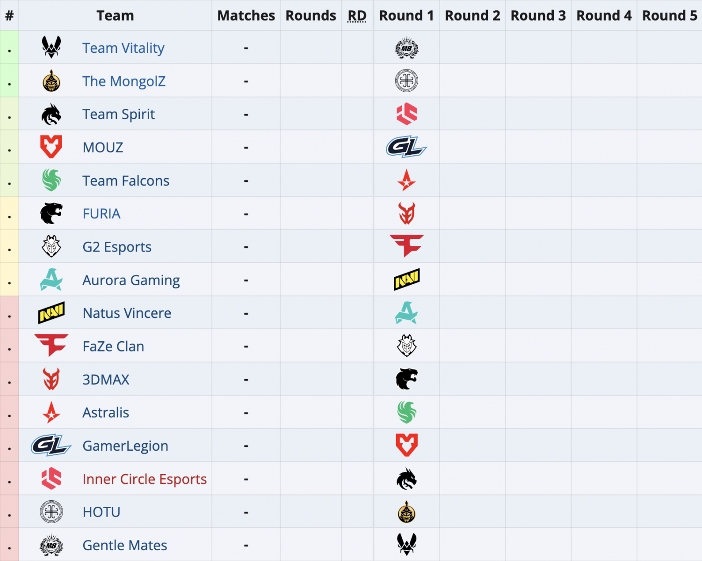Click the green rank cell beside Team Vitality
Screen dimensions: 702x561
pos(9,48)
